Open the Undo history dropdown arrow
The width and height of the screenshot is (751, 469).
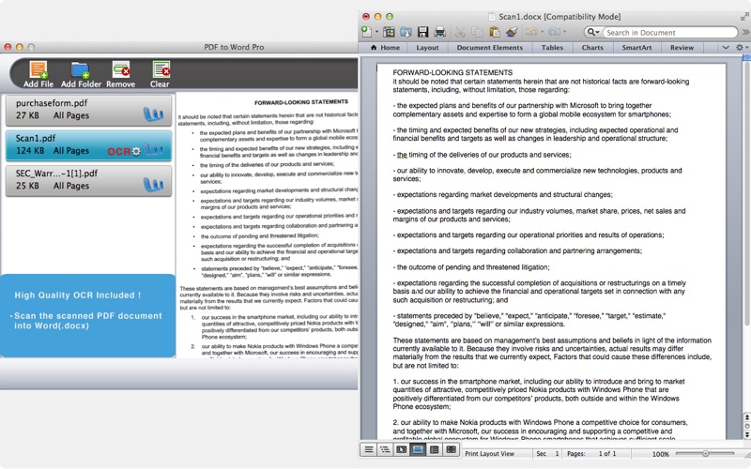pos(543,32)
